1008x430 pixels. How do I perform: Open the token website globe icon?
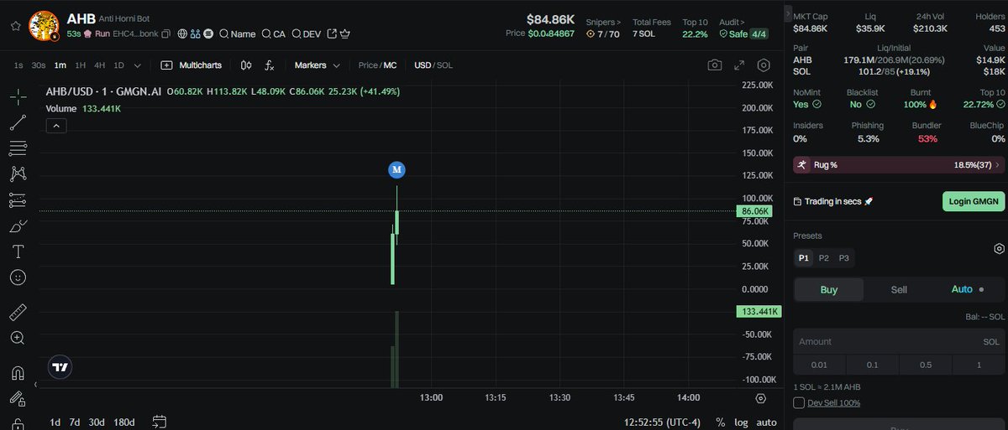click(x=182, y=34)
